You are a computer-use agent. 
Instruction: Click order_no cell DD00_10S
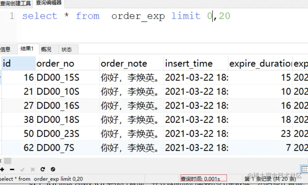(x=67, y=92)
